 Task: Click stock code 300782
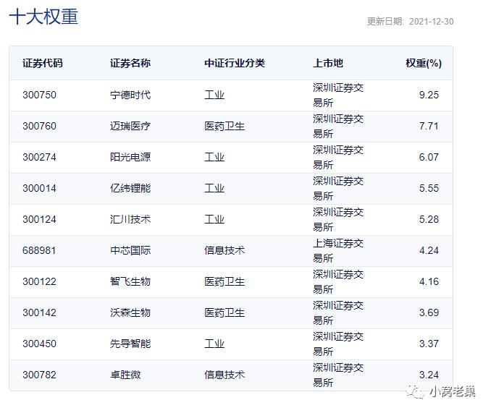[39, 375]
